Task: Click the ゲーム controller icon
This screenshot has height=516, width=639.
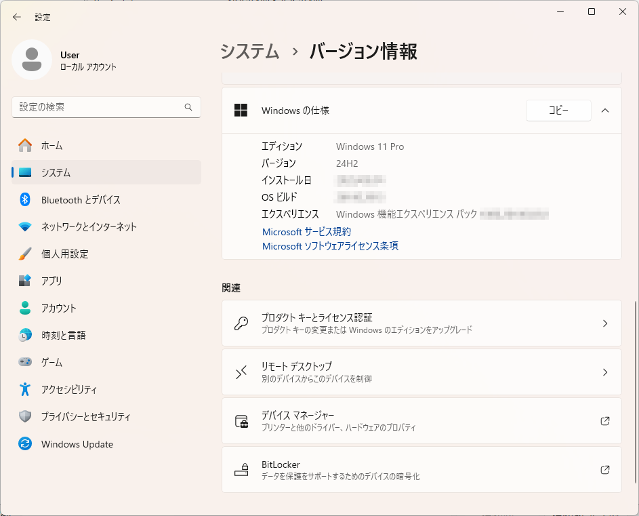Action: tap(25, 362)
